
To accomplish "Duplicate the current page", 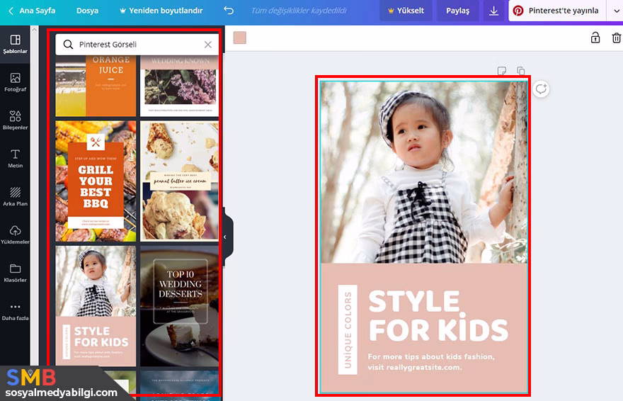I will (x=521, y=71).
